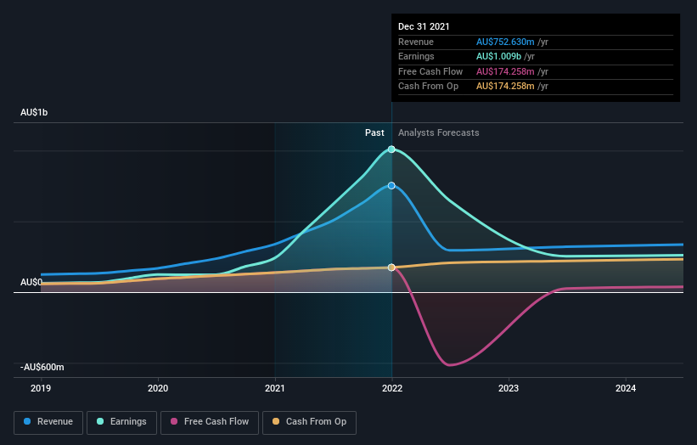The height and width of the screenshot is (445, 697).
Task: Click the 2022 x-axis label
Action: coord(392,389)
